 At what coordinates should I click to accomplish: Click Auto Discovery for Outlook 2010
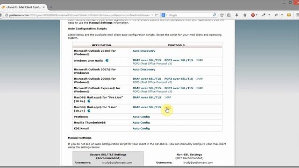(144, 51)
